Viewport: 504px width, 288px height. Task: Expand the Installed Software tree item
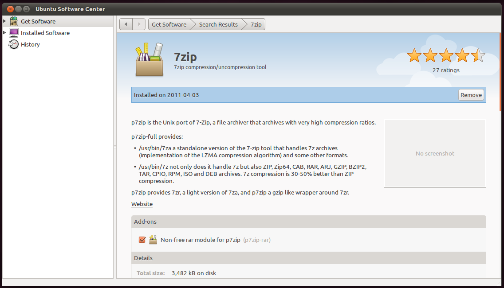click(x=4, y=32)
